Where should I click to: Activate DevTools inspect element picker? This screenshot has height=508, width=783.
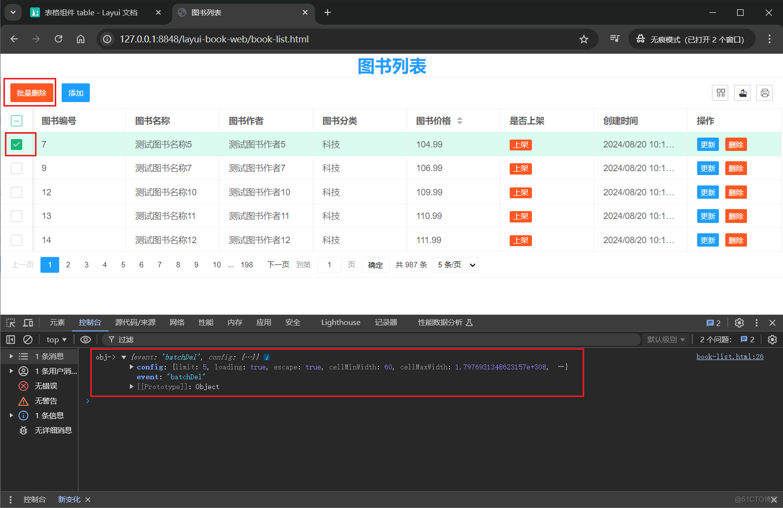point(11,323)
